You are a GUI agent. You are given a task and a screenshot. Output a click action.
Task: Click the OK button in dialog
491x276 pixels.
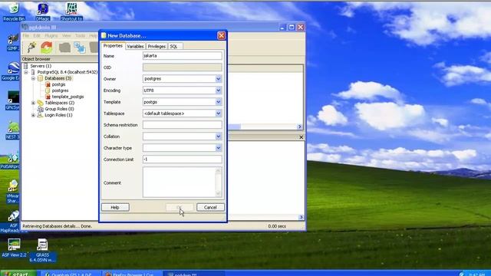tap(180, 207)
